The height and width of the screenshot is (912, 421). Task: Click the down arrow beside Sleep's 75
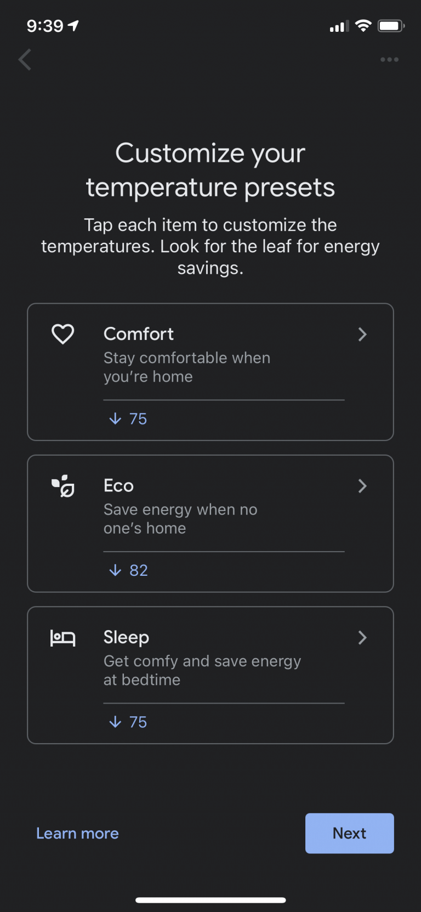[115, 722]
